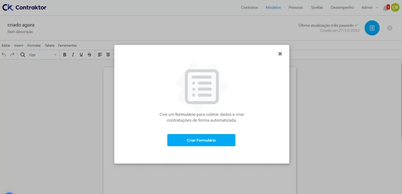The width and height of the screenshot is (402, 194).
Task: Click the search magnifier icon
Action: (22, 55)
